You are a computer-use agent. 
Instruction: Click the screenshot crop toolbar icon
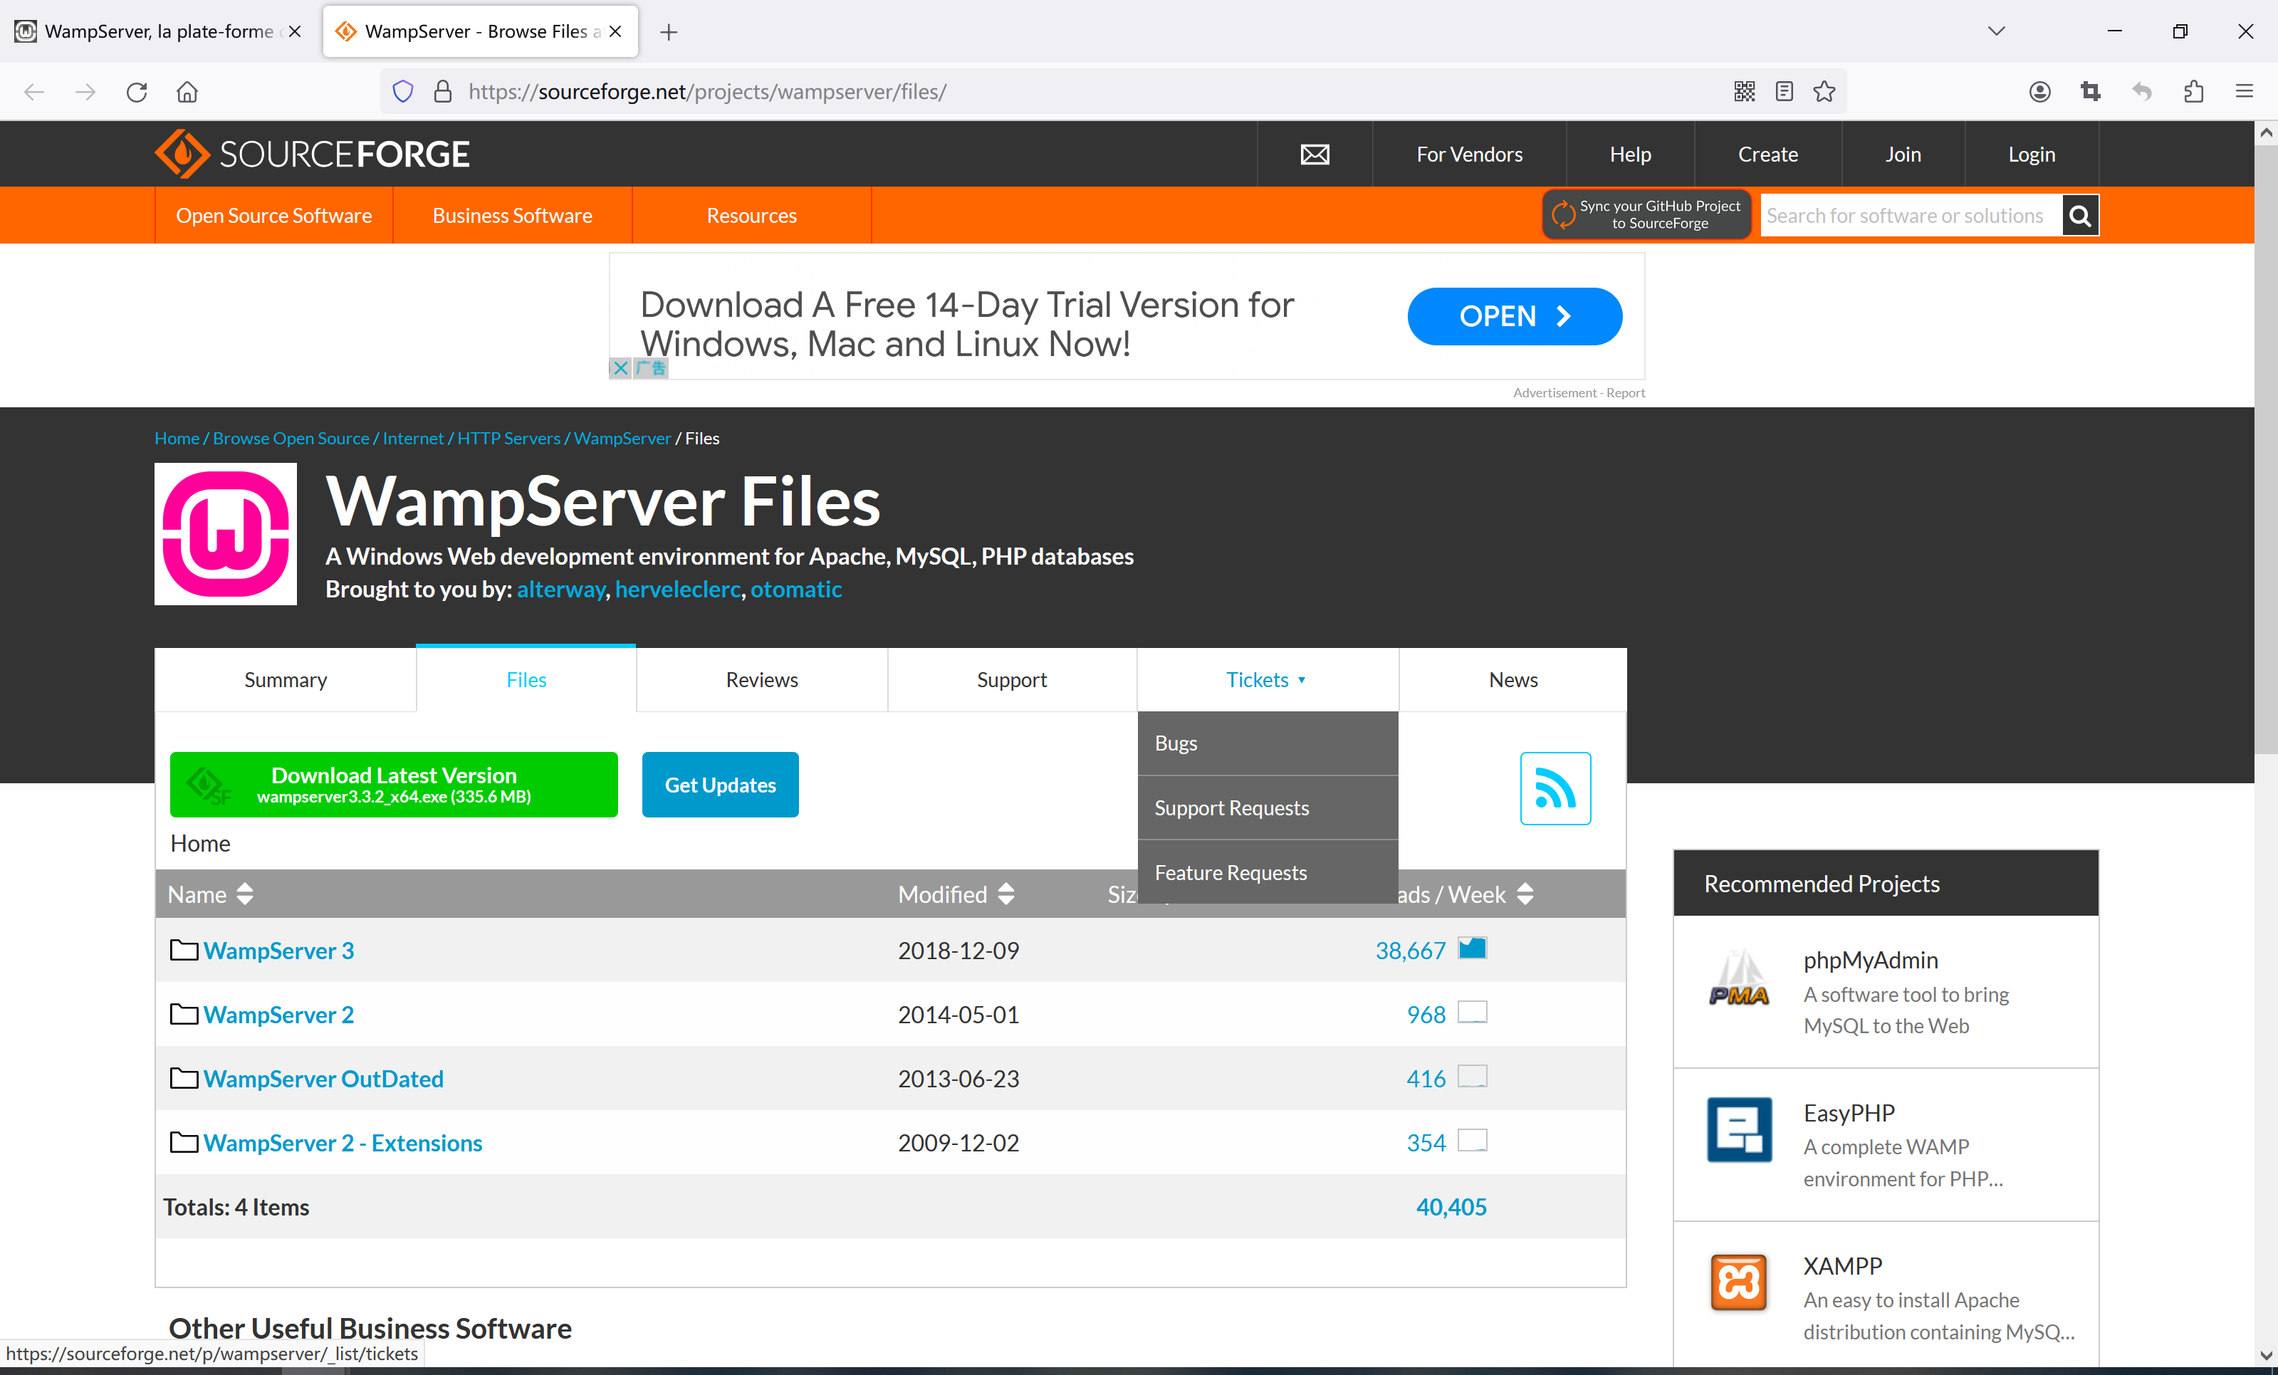point(2091,92)
